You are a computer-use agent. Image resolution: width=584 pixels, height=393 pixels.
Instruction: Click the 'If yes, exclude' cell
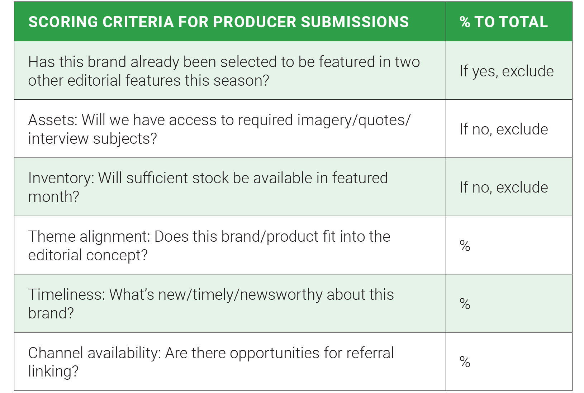(508, 71)
